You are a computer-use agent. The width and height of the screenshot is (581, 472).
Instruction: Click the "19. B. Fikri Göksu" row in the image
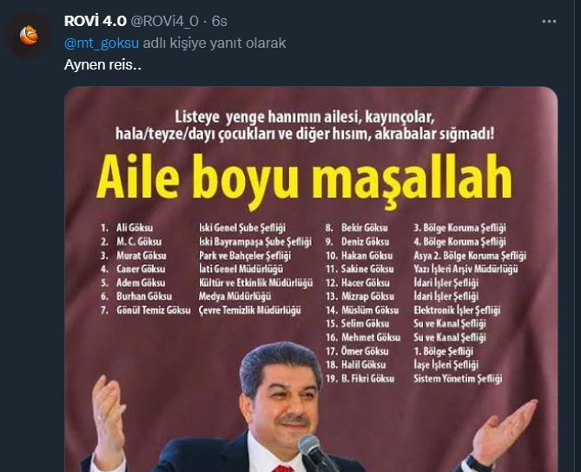pyautogui.click(x=363, y=378)
